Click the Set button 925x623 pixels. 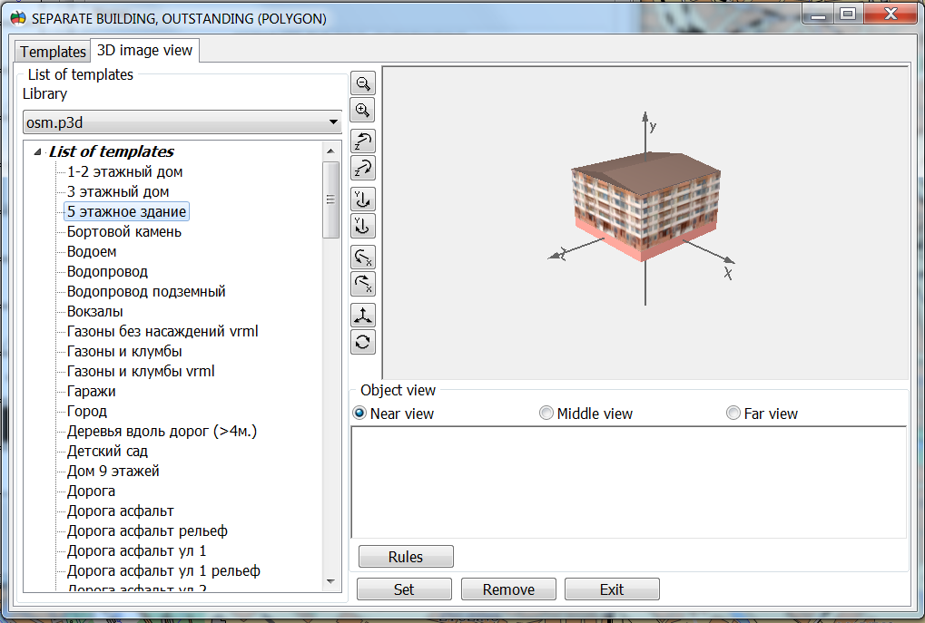404,589
